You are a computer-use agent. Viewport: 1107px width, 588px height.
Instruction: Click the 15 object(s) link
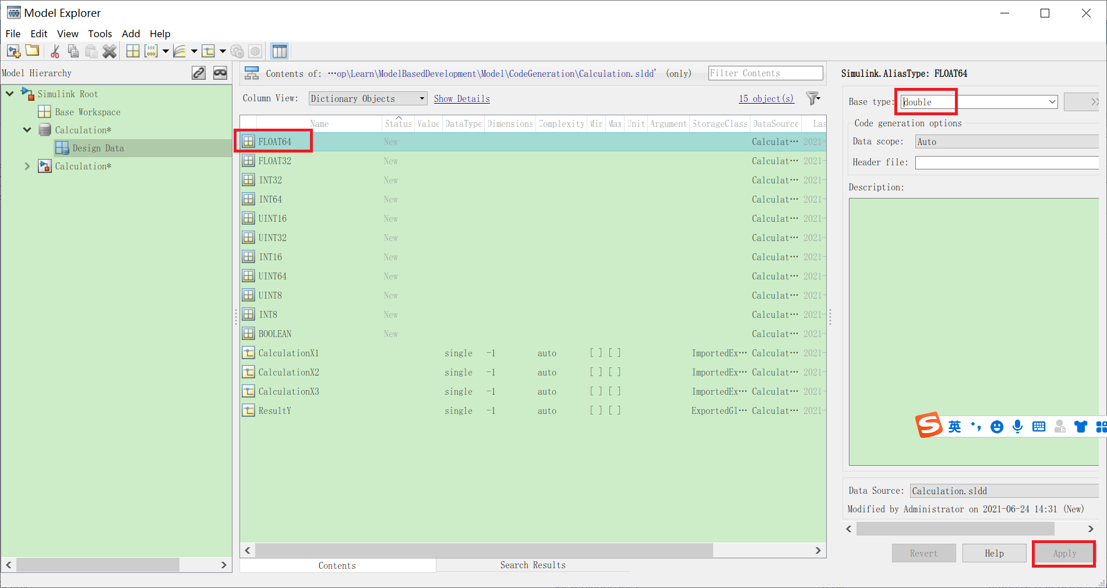point(766,98)
